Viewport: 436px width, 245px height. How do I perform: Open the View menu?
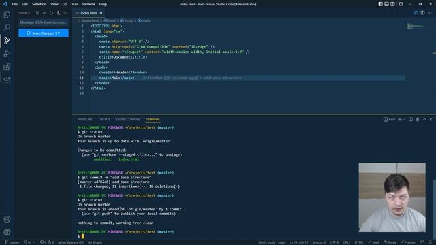pos(54,4)
